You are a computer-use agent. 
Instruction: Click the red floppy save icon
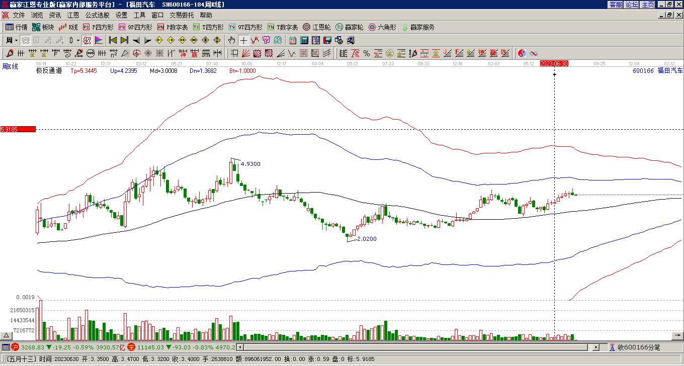click(x=327, y=40)
